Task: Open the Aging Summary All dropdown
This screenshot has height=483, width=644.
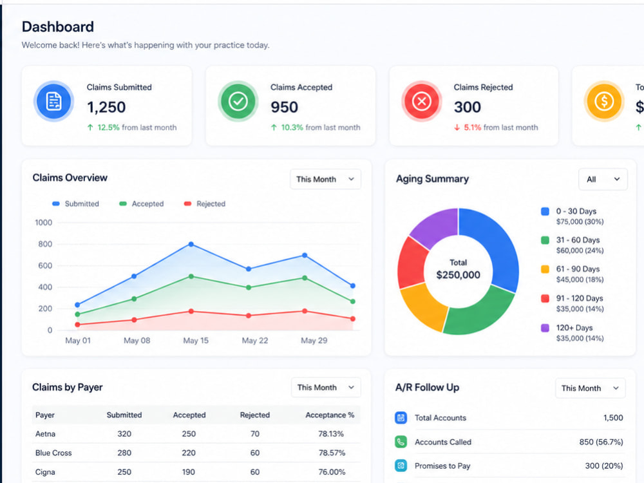Action: point(603,179)
